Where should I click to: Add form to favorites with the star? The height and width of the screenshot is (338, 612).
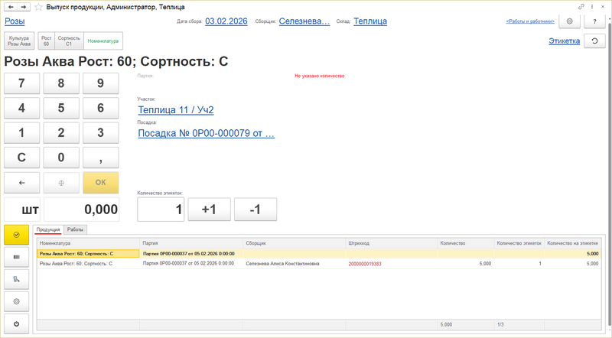(38, 7)
